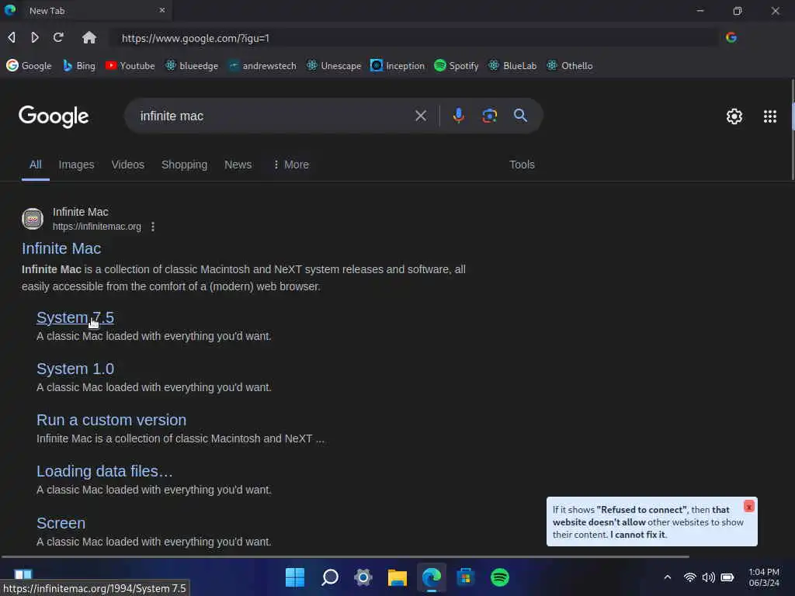Search by image with the Google Lens icon

(489, 116)
